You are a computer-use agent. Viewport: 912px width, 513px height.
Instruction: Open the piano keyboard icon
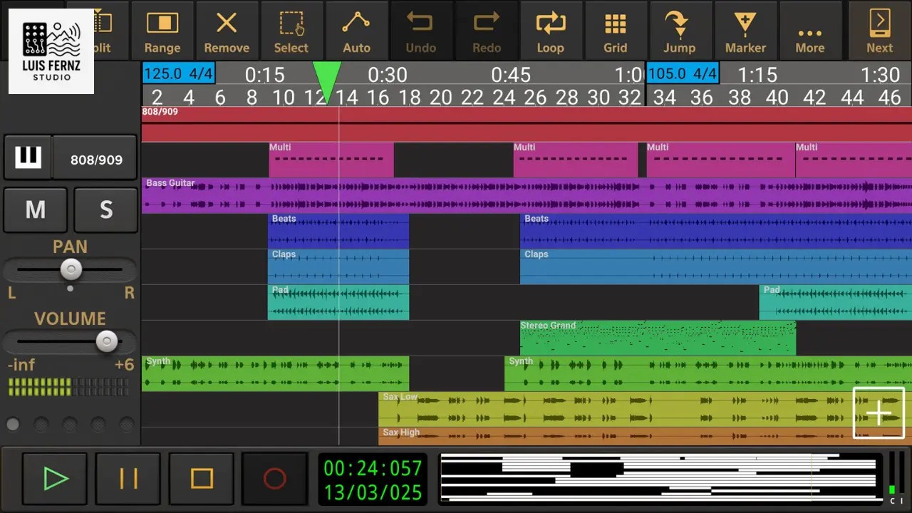point(28,157)
